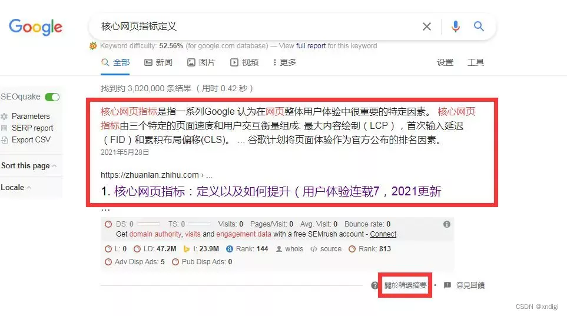The image size is (567, 316).
Task: Click the SEOquake Parameters gear icon
Action: [4, 117]
